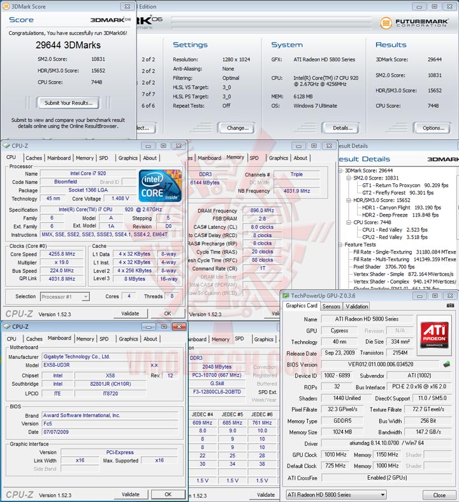Click OK in the CPU-Z Mainboard window
459x502 pixels.
click(168, 494)
